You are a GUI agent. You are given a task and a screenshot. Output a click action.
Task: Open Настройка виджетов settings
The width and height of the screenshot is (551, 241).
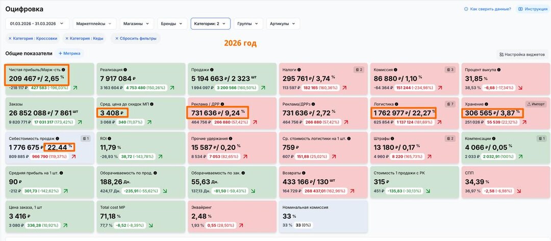522,55
